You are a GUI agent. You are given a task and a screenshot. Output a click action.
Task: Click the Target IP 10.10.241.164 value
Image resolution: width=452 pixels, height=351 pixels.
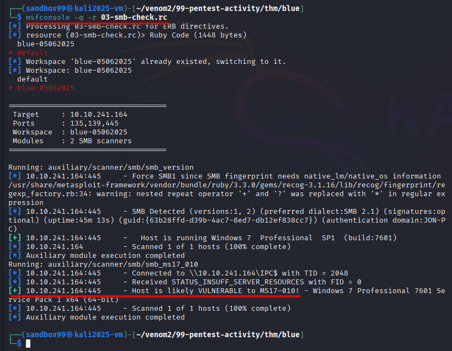[x=99, y=115]
